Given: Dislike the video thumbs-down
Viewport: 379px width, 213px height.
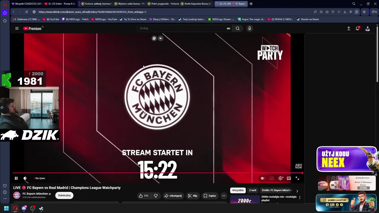Looking at the screenshot, I should [x=156, y=196].
